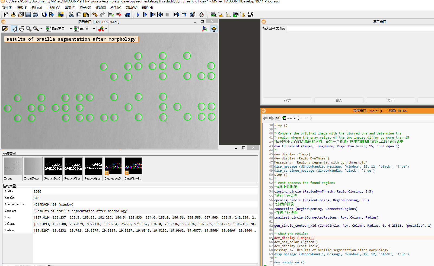
Task: Click the dyn_threshold code line
Action: (337, 146)
